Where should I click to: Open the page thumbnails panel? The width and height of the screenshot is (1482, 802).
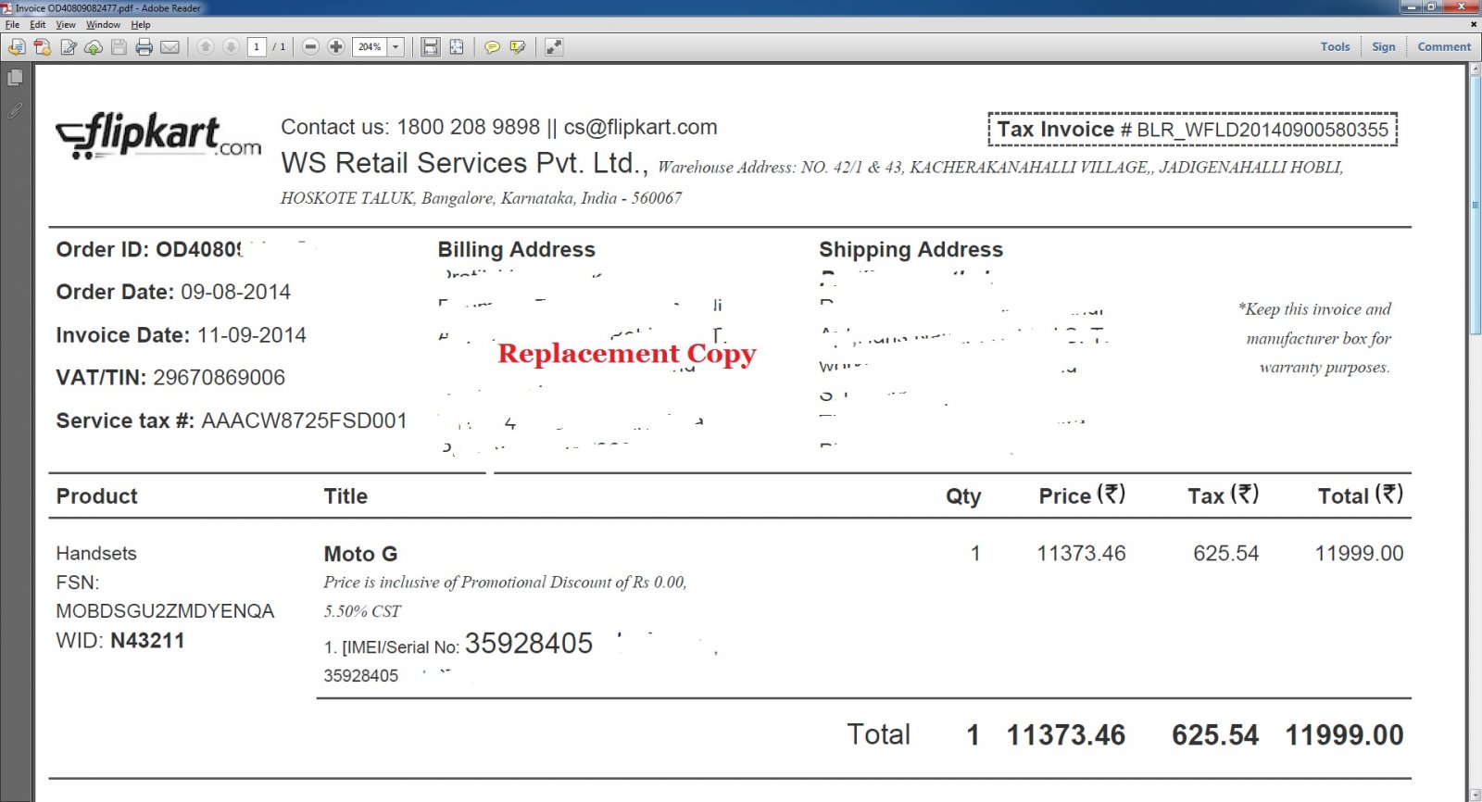point(15,78)
